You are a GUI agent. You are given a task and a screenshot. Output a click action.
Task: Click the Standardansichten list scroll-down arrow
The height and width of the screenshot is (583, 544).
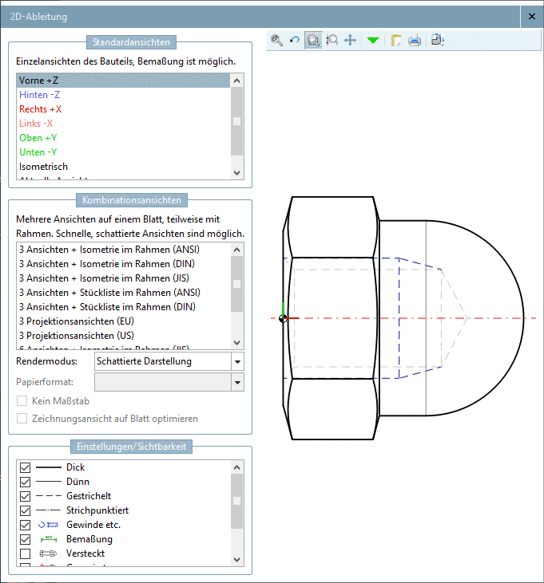point(236,173)
